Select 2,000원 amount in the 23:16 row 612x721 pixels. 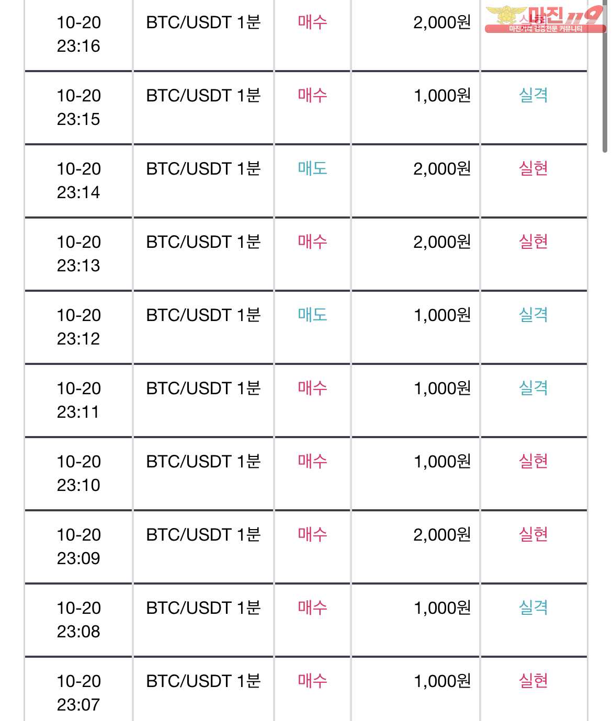442,22
